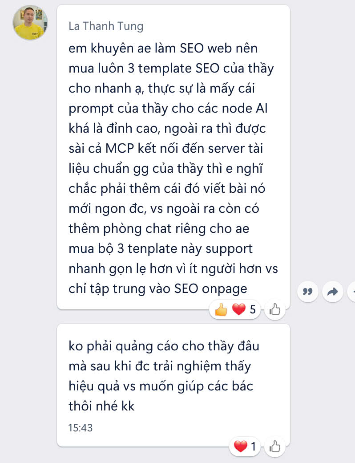Click the 15:43 timestamp

(x=80, y=428)
